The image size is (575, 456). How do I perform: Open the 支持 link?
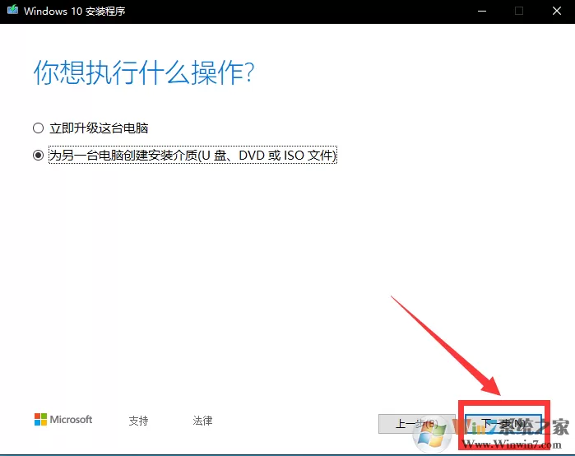click(139, 421)
